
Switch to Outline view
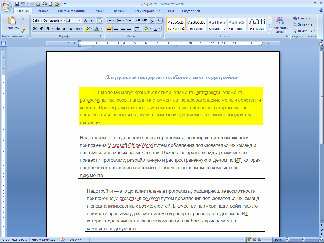[264, 240]
